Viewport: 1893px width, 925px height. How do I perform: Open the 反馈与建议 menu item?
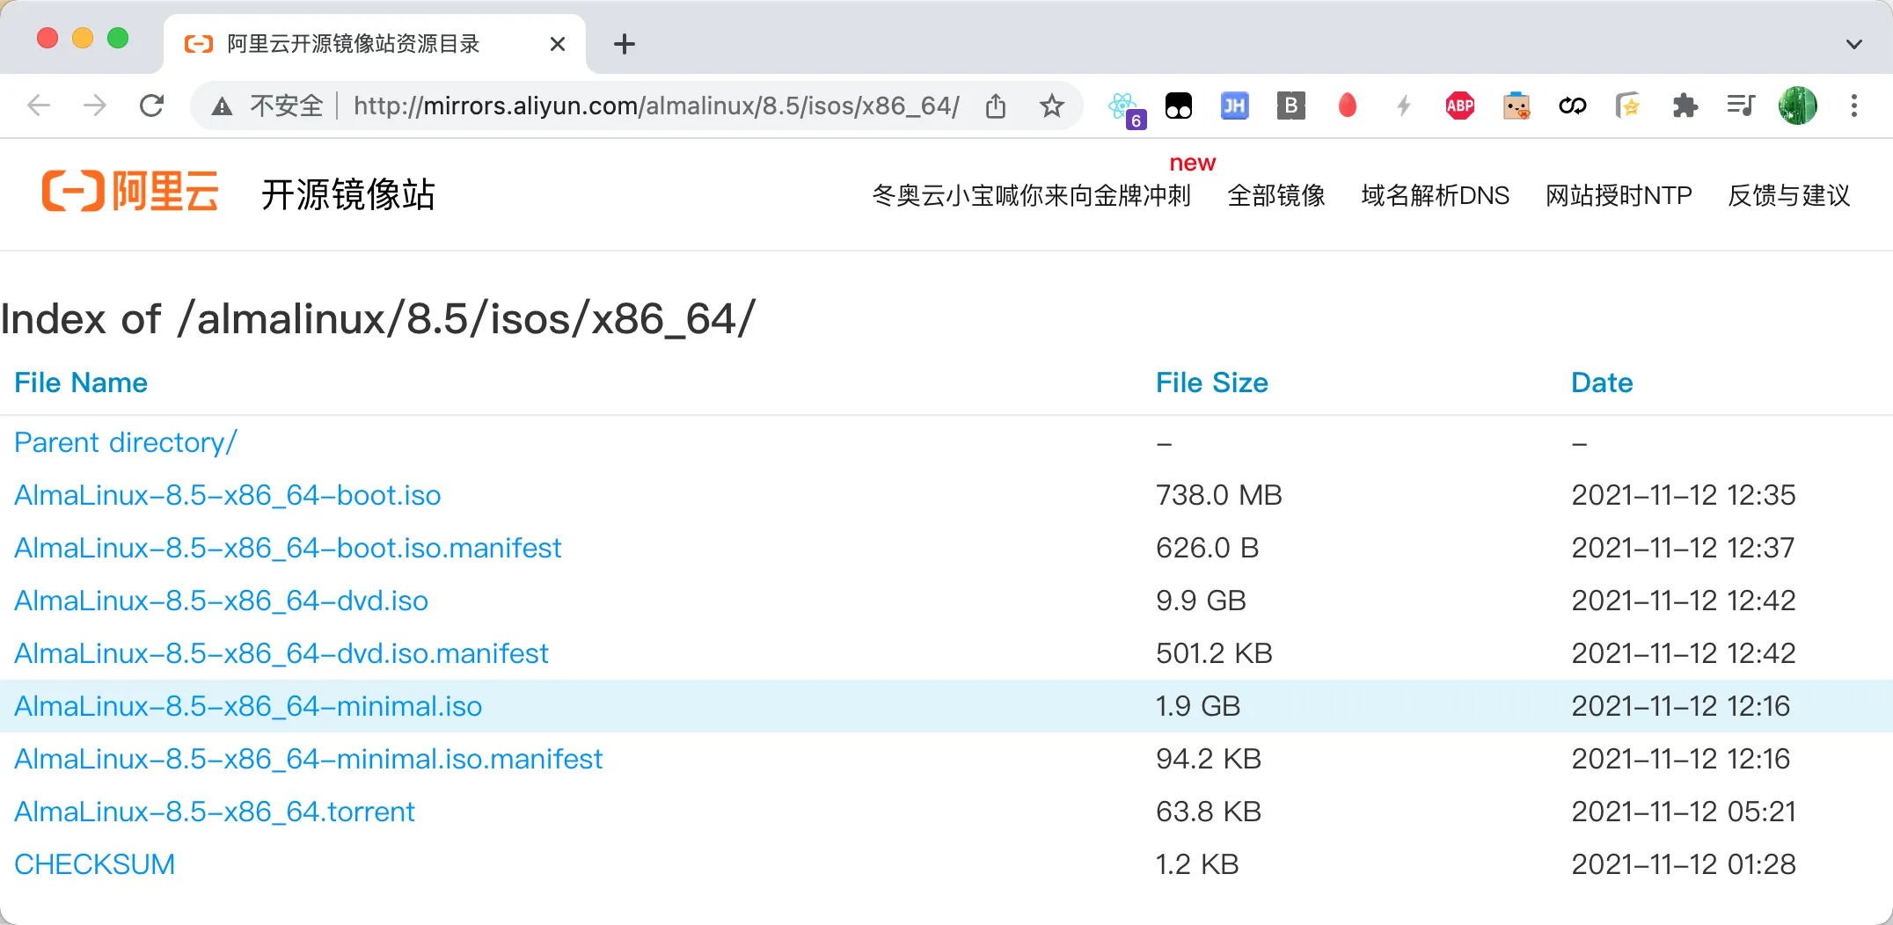point(1789,195)
